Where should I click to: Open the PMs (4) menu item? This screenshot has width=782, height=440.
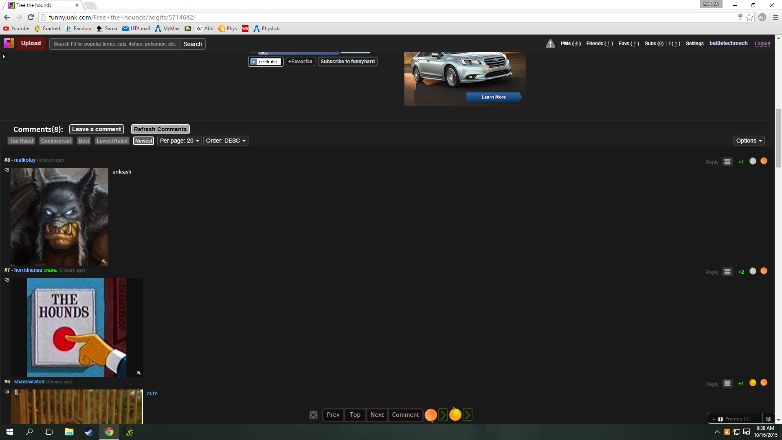571,44
